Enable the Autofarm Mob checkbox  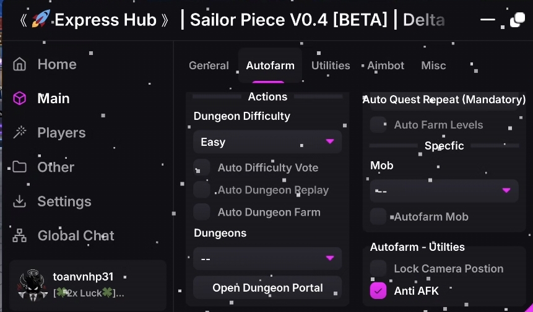point(378,216)
